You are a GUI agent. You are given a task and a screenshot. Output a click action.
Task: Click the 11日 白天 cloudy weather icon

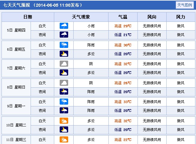point(64,139)
